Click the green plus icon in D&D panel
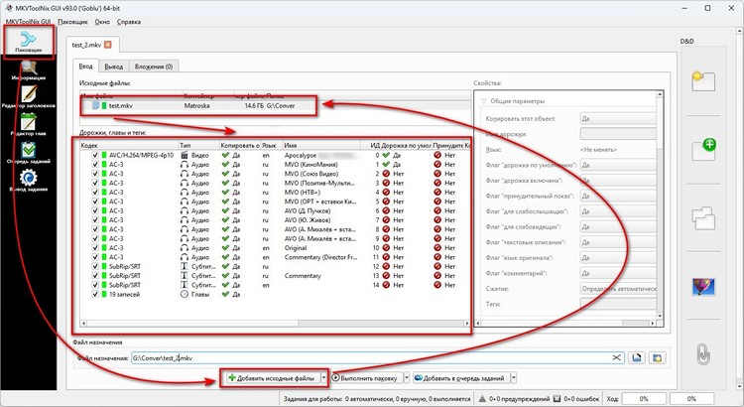The height and width of the screenshot is (407, 744). [703, 149]
